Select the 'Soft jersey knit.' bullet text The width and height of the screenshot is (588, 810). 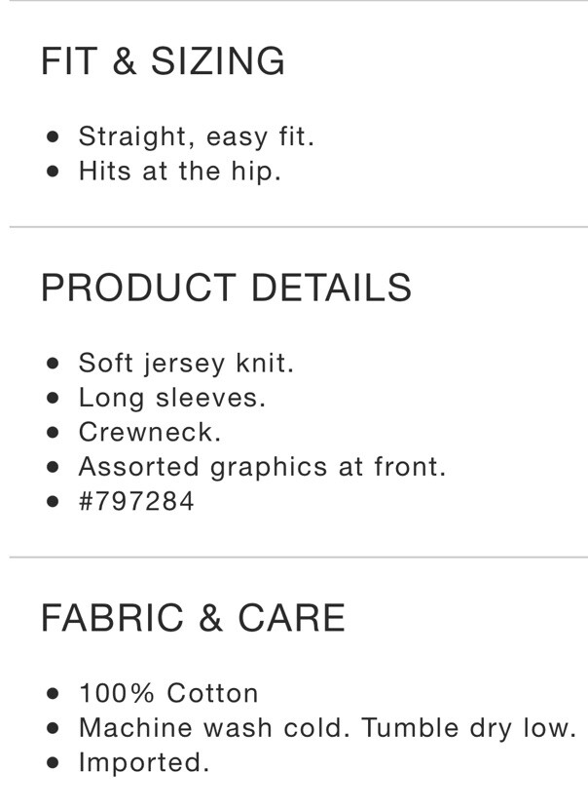[x=186, y=364]
